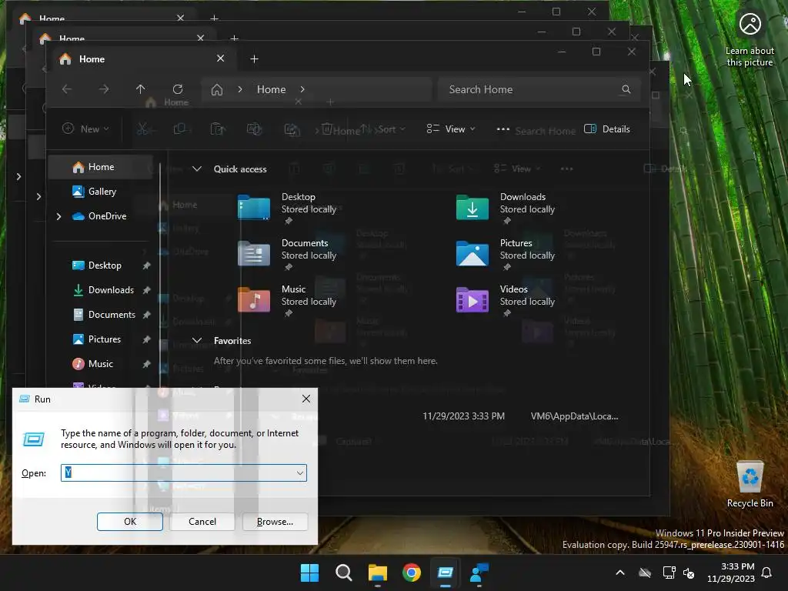This screenshot has height=591, width=788.
Task: Click Learn about this picture icon
Action: tap(750, 39)
